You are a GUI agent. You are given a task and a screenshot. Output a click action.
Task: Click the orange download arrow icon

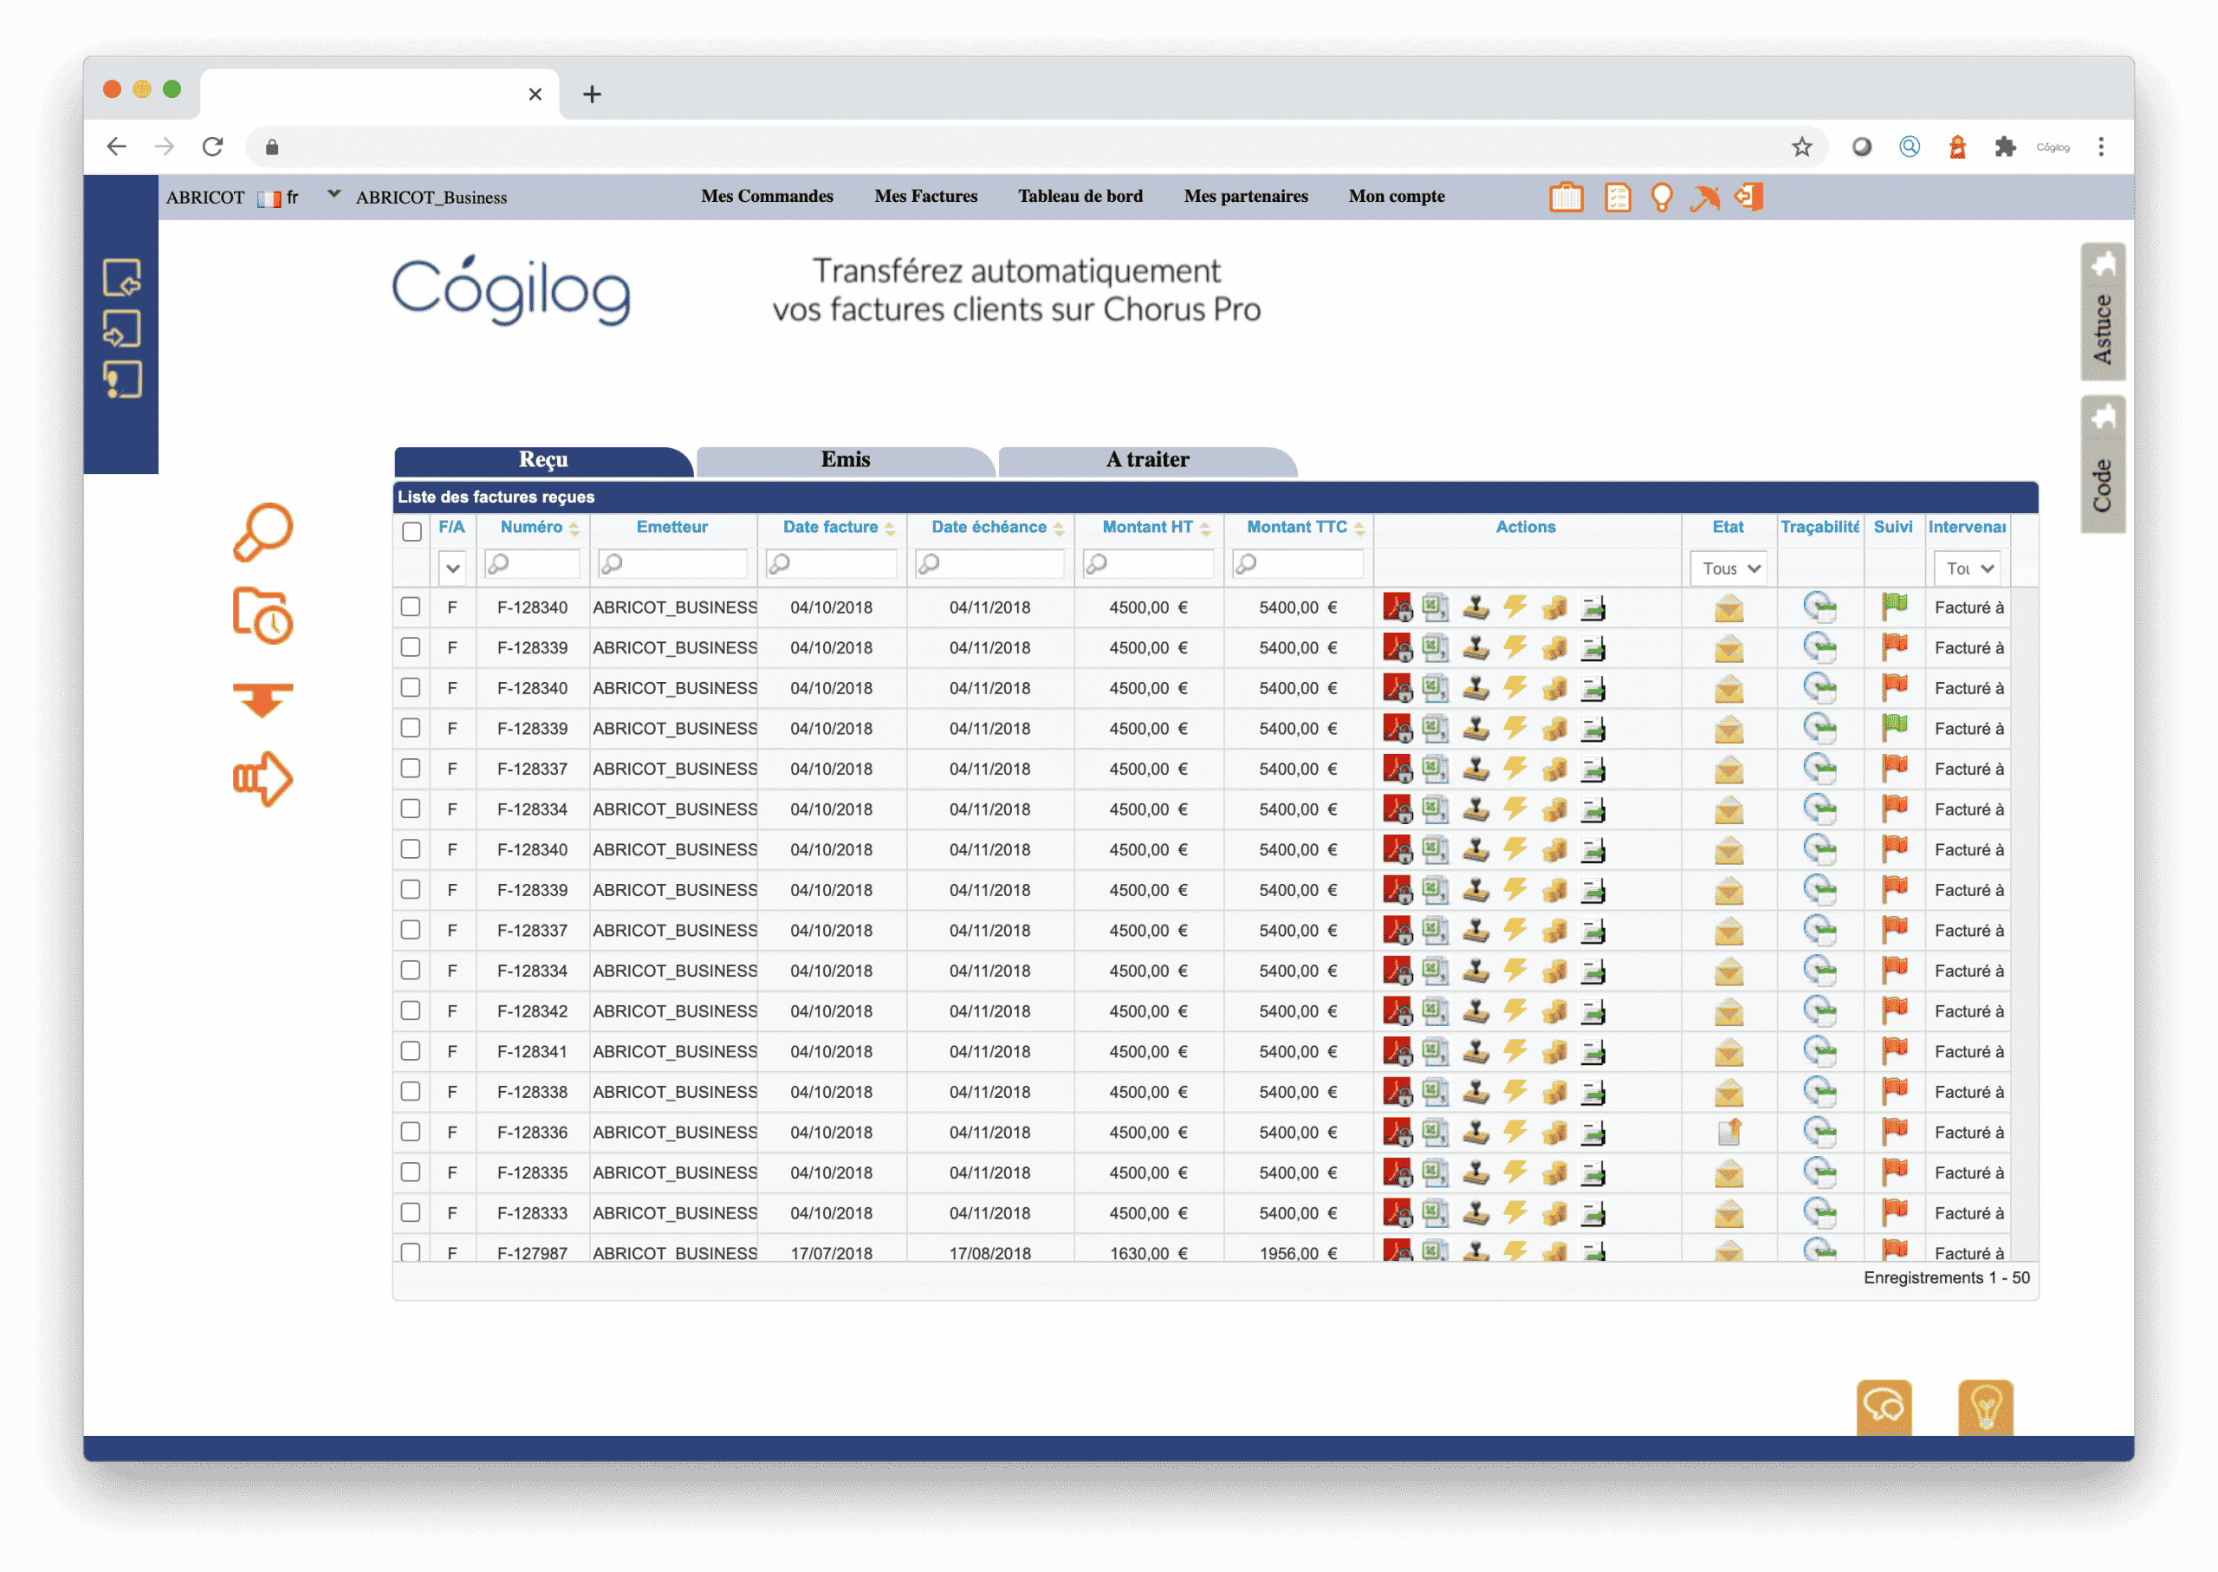pyautogui.click(x=263, y=698)
